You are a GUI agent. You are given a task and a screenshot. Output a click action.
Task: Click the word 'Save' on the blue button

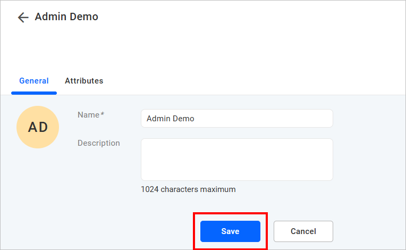(230, 231)
